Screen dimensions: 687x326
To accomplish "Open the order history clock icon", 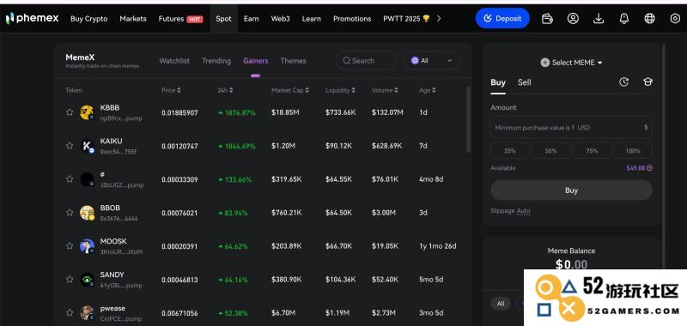I will [624, 81].
